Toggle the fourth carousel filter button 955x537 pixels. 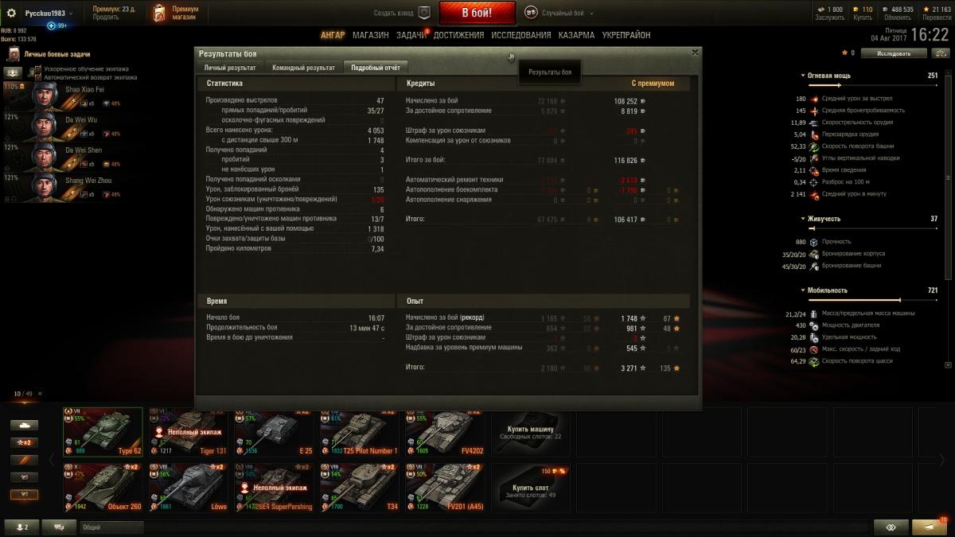(24, 477)
